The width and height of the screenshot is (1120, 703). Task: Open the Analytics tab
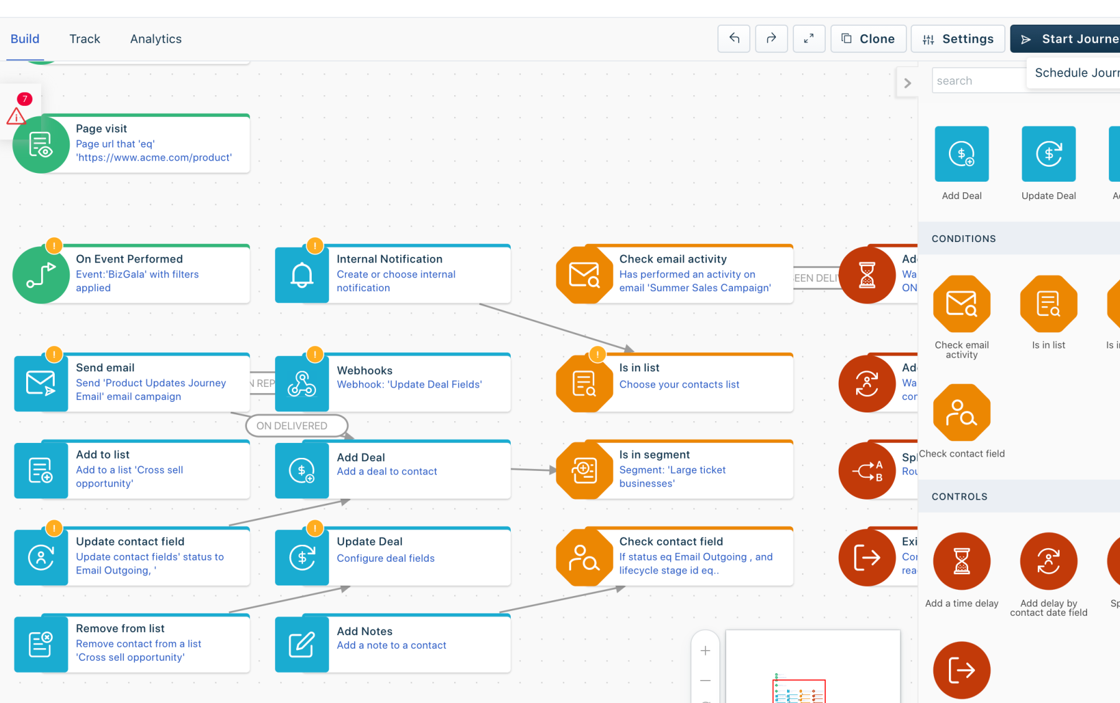click(156, 39)
